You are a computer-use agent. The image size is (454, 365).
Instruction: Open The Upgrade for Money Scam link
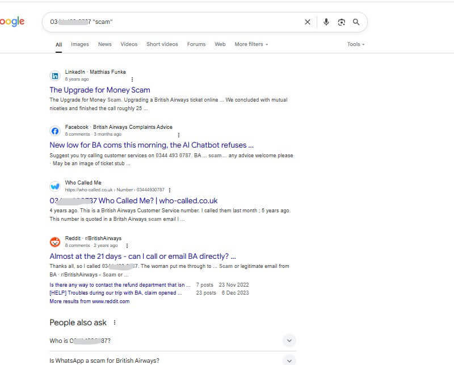(x=100, y=90)
